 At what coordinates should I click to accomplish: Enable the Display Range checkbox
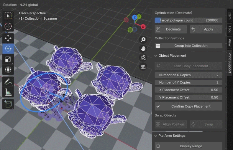[158, 146]
